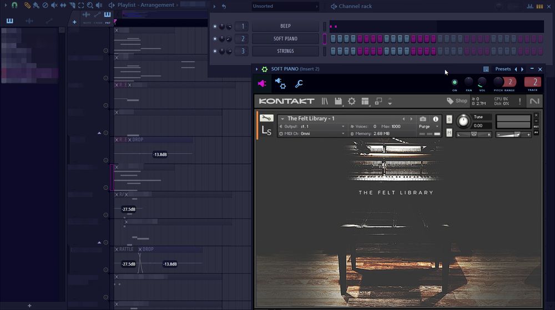The width and height of the screenshot is (555, 310).
Task: Select the piano-keys tab at left browser
Action: click(10, 21)
